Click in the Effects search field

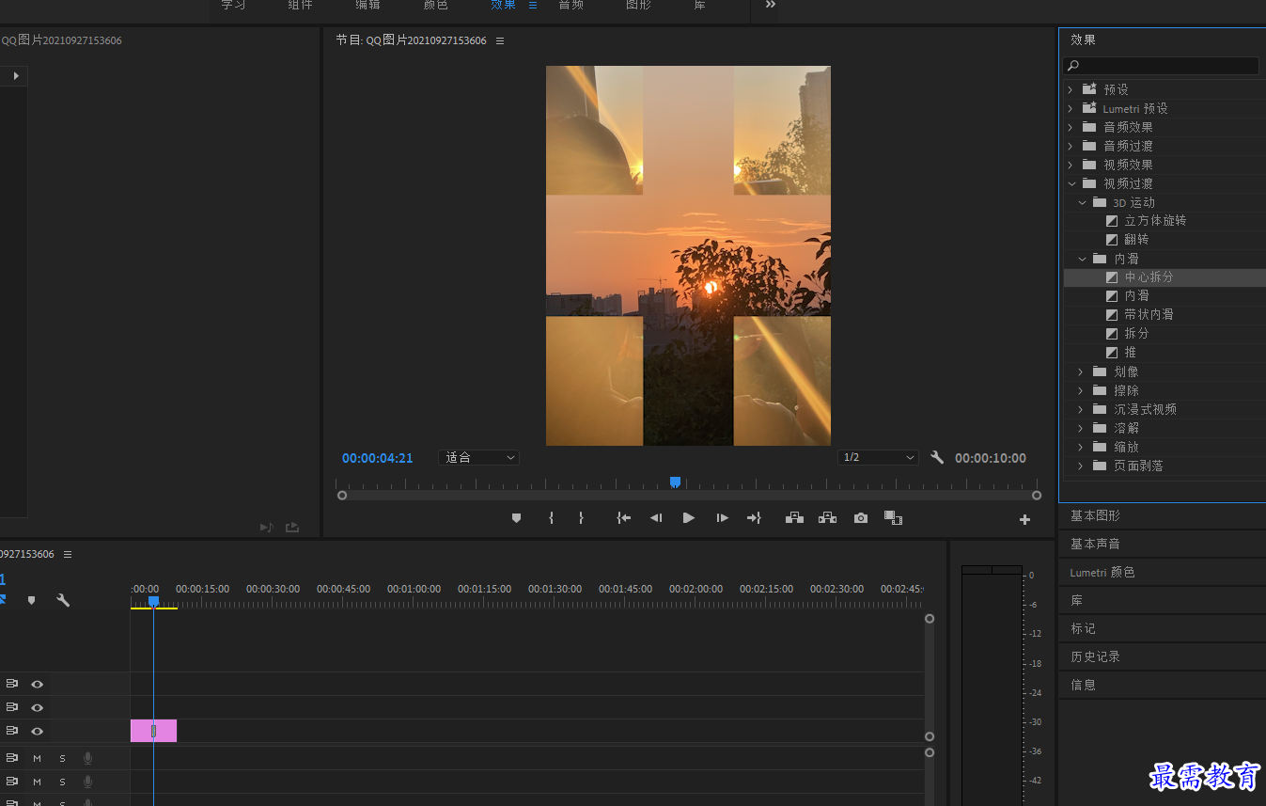coord(1161,66)
